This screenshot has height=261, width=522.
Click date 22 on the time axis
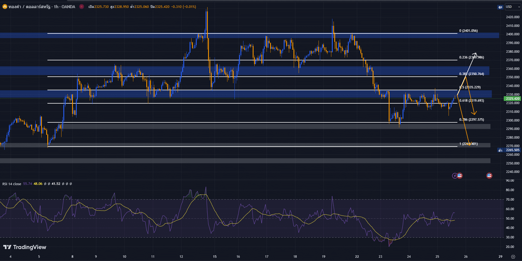pos(357,257)
